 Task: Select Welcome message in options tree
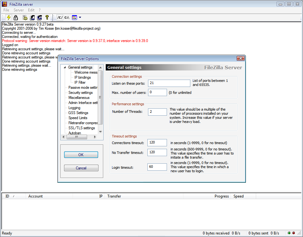click(86, 72)
